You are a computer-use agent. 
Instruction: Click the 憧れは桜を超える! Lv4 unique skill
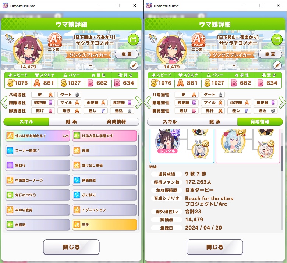click(38, 136)
